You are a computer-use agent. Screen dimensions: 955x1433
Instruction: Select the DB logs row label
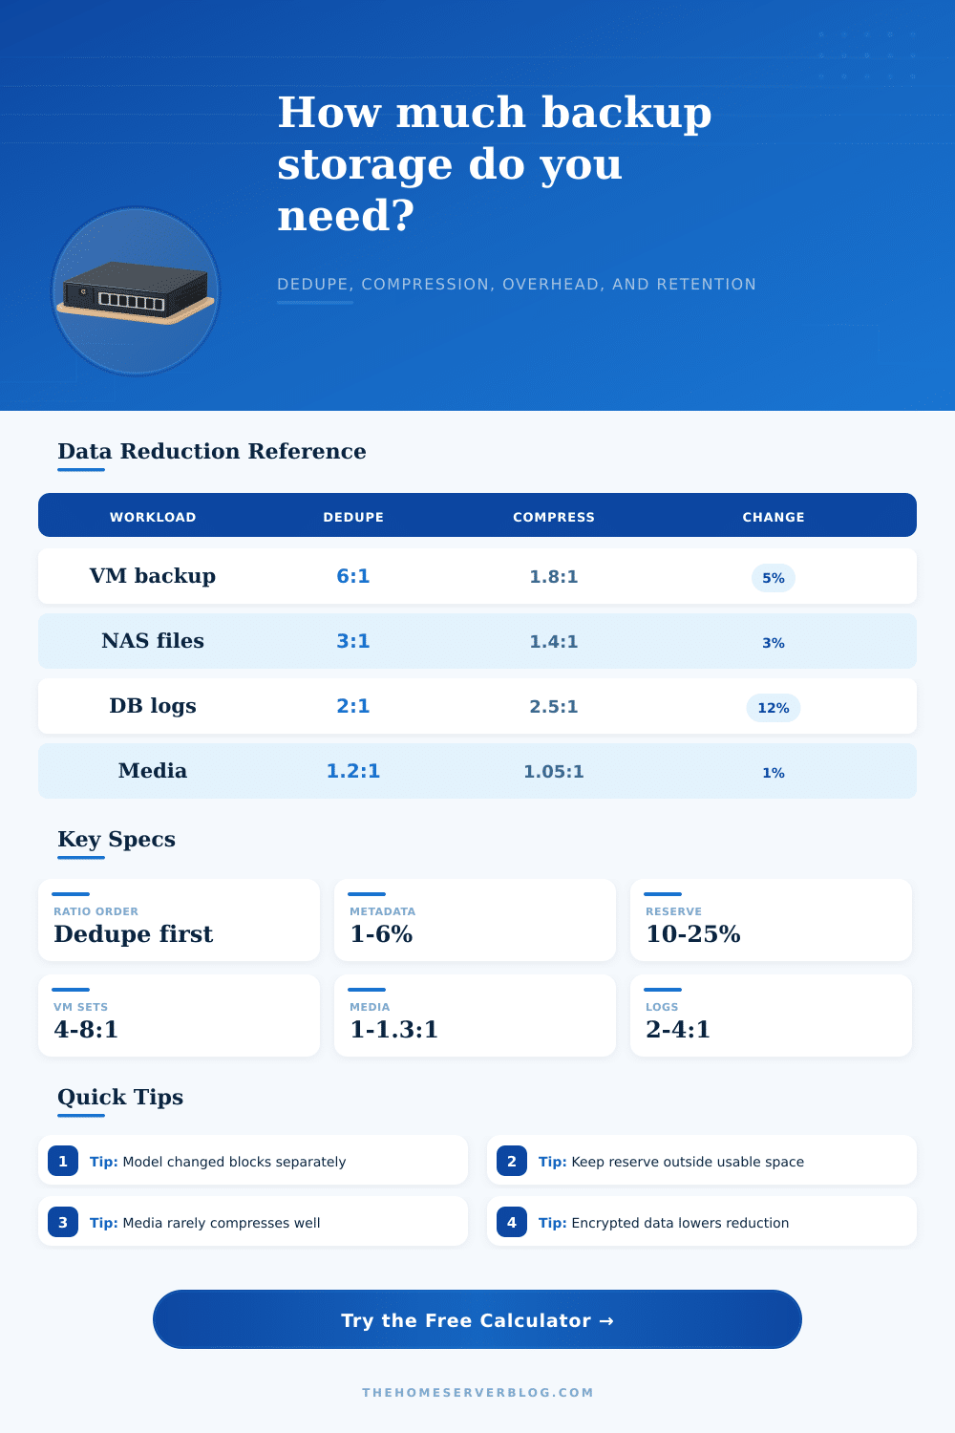pyautogui.click(x=153, y=706)
